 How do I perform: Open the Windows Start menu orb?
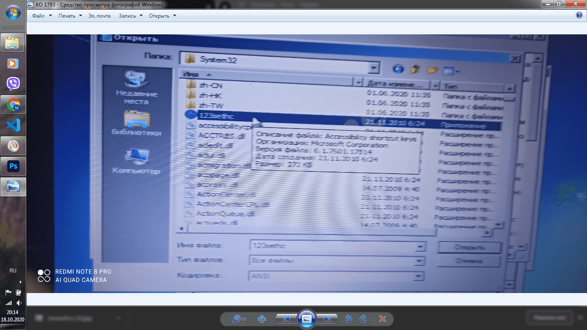coord(12,12)
